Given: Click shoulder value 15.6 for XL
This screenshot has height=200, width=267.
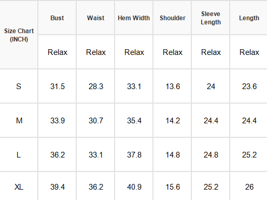Looking at the screenshot, I should tap(173, 187).
